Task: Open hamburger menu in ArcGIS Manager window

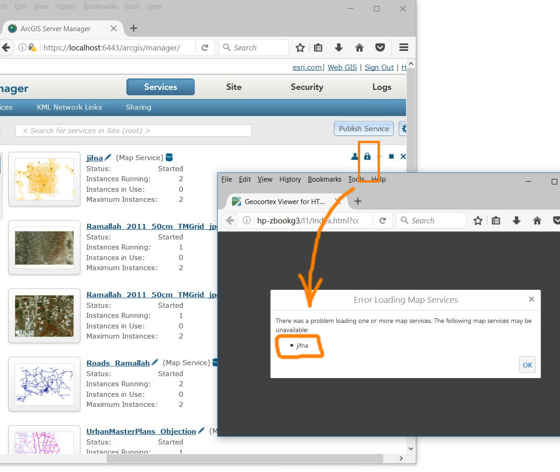Action: pos(404,47)
